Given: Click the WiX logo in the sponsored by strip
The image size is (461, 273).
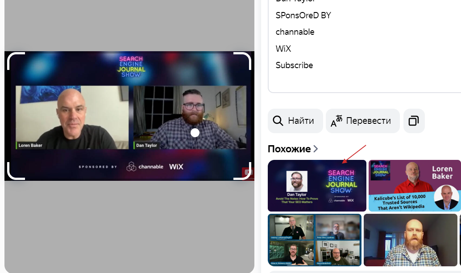Looking at the screenshot, I should pyautogui.click(x=177, y=166).
